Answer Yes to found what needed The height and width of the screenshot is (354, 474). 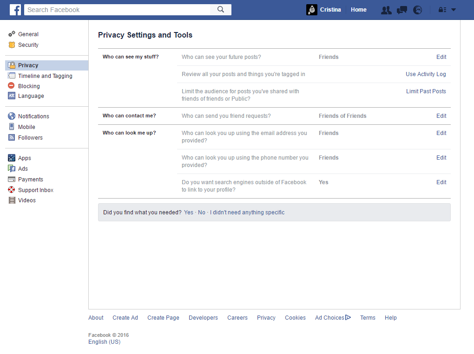[x=188, y=212]
